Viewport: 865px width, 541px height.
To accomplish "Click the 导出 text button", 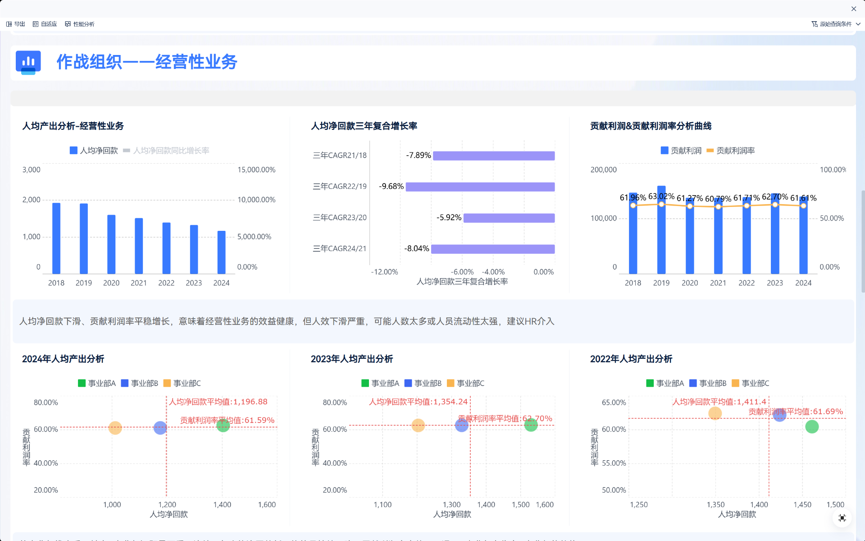I will point(20,24).
